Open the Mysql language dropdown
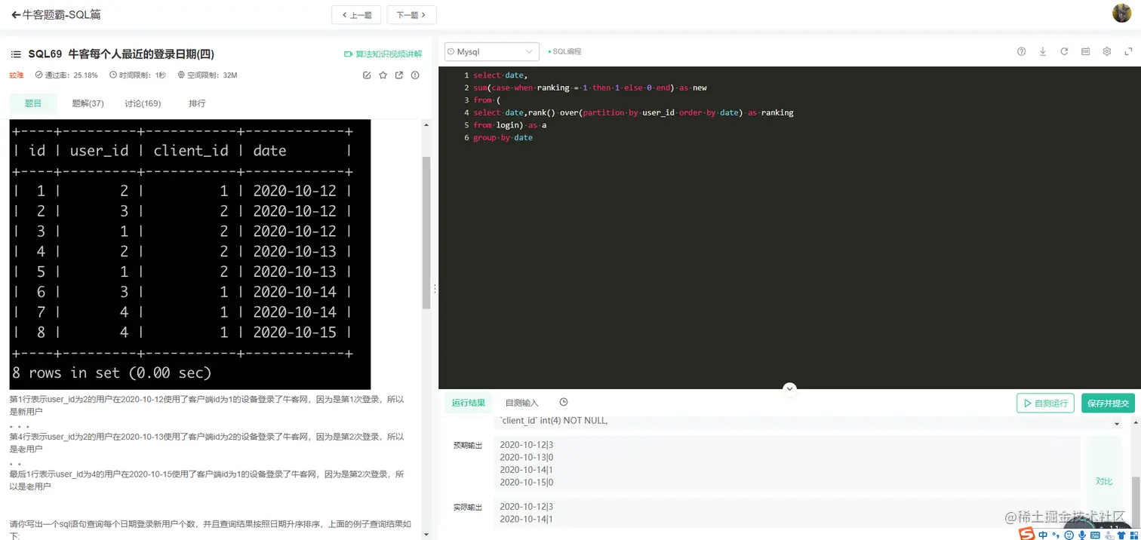 [x=491, y=51]
